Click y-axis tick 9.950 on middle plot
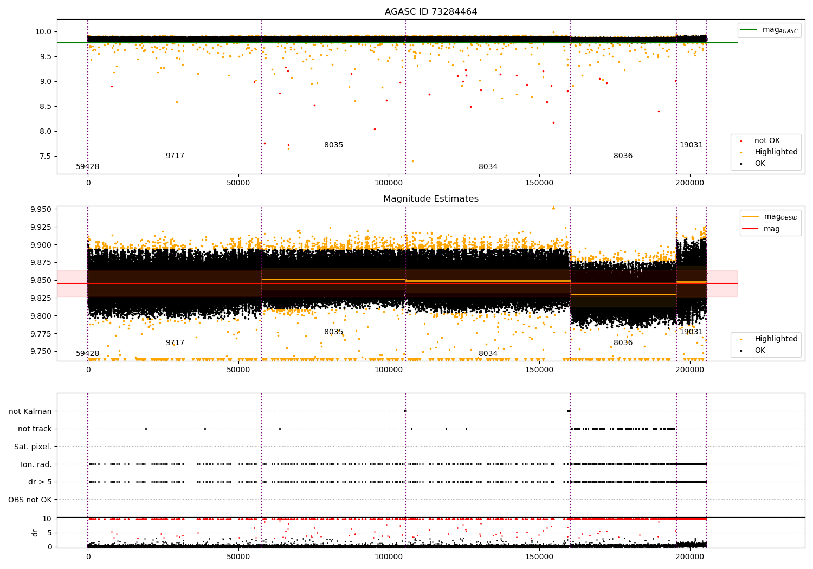Screen dimensions: 813x569 click(41, 210)
